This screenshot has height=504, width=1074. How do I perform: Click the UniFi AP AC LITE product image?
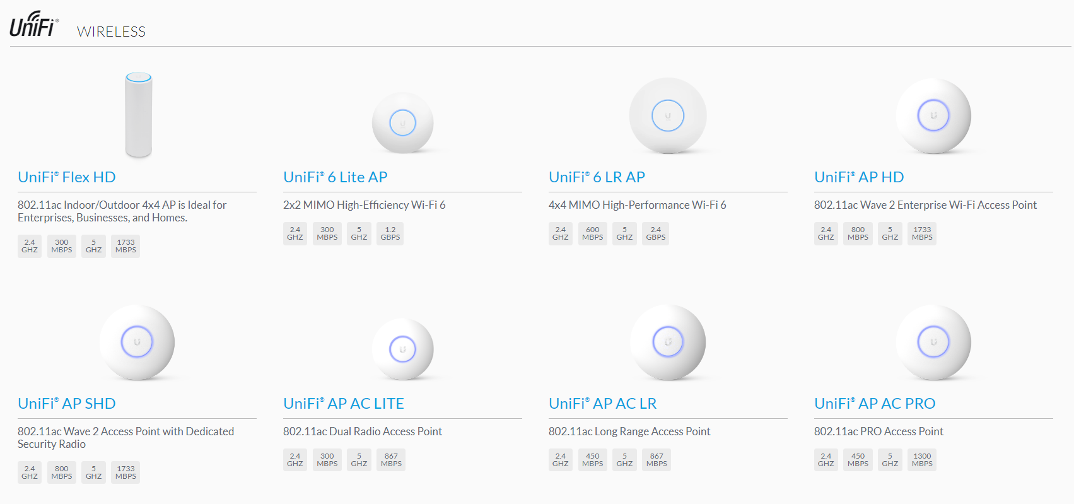click(404, 349)
